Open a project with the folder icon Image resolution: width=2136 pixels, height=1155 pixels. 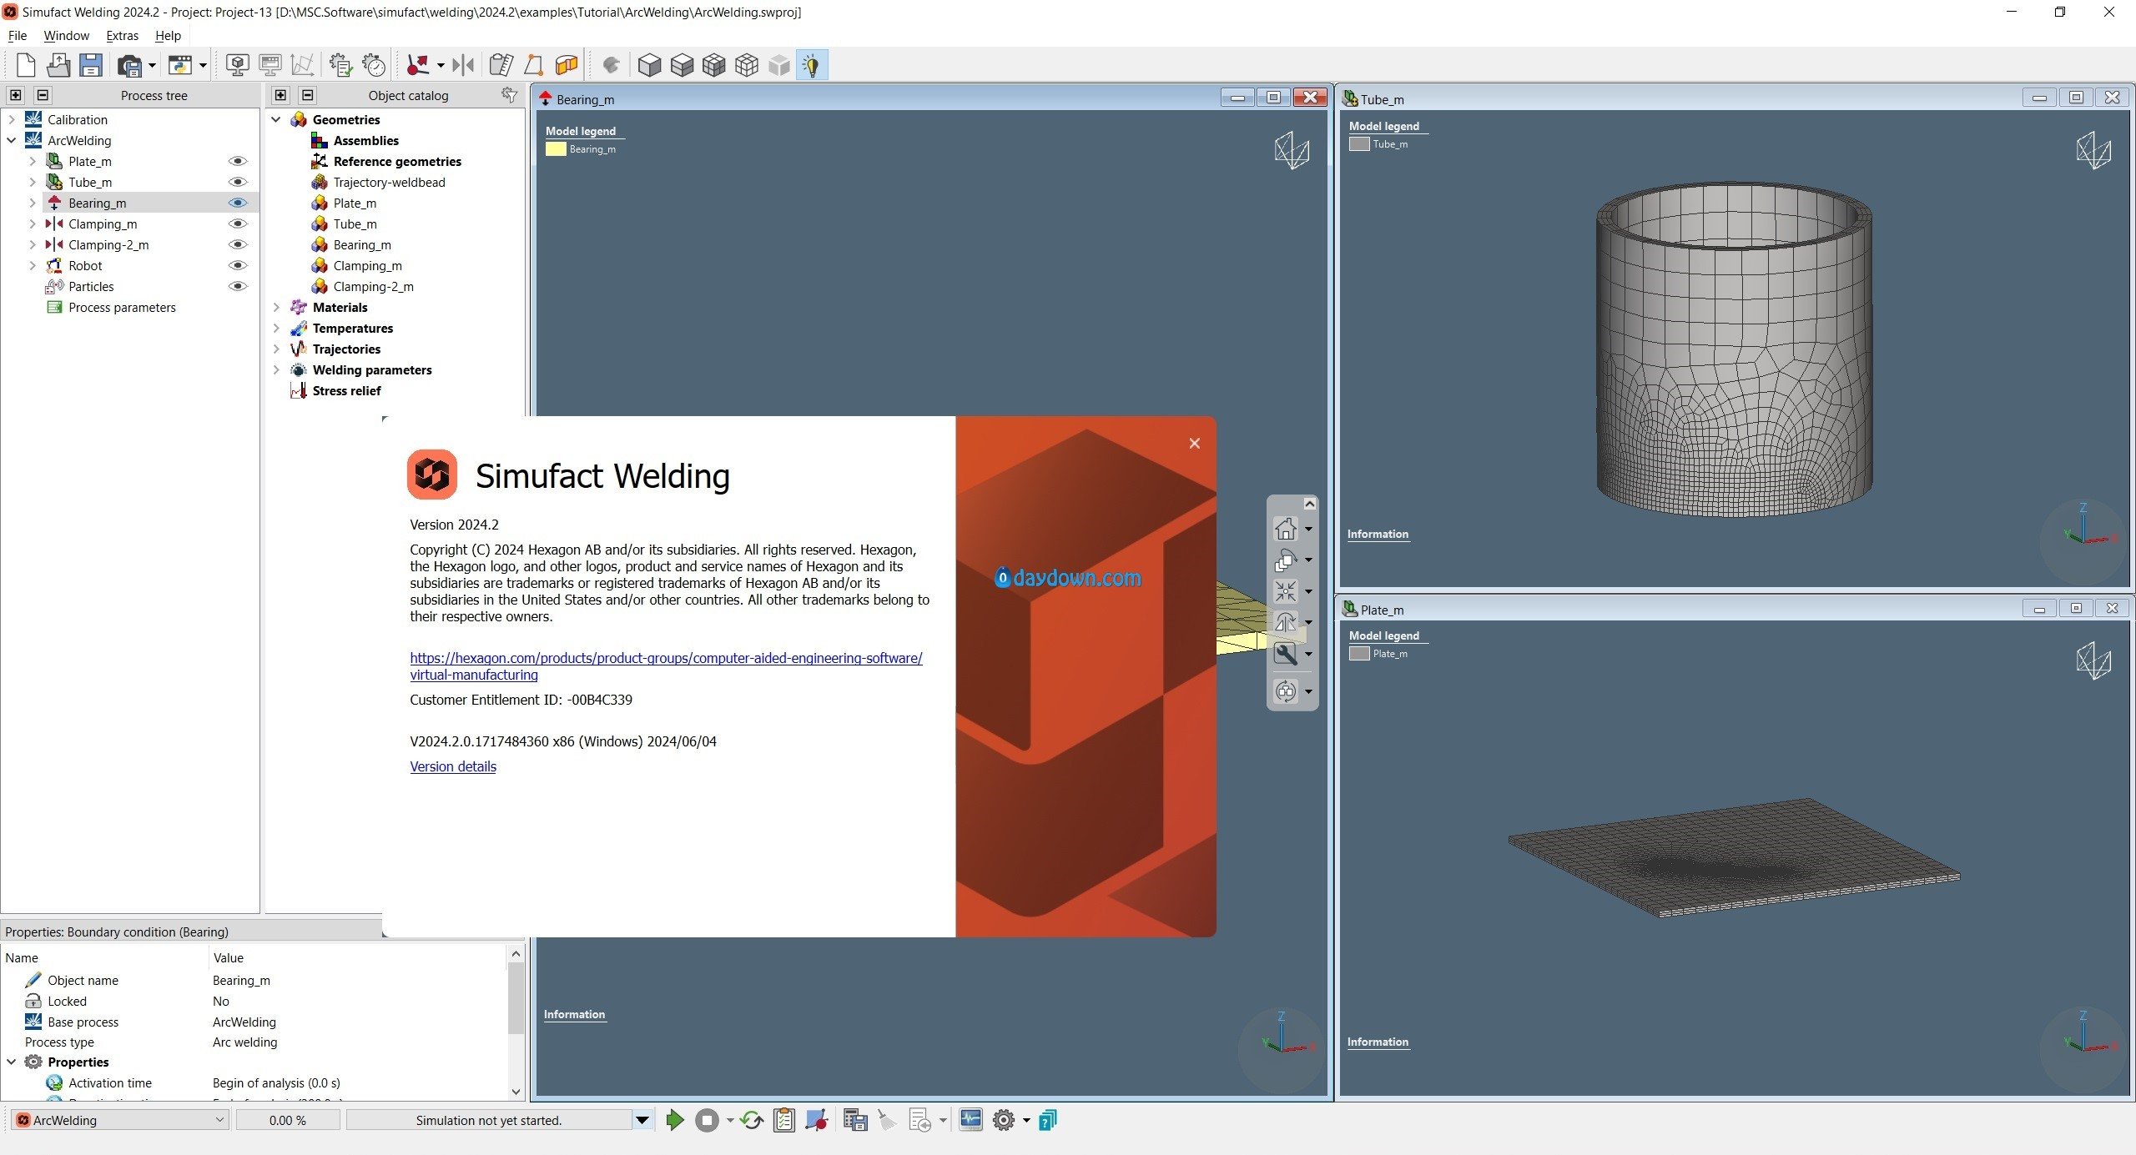tap(58, 65)
